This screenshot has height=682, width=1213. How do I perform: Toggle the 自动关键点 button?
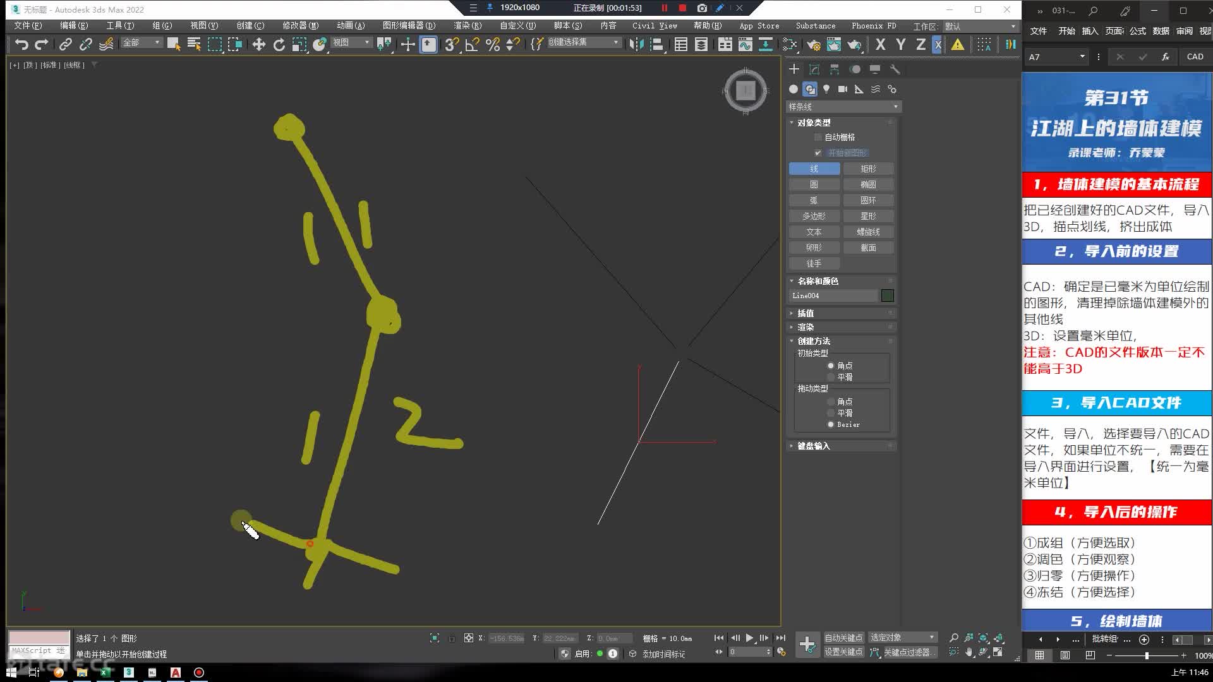(843, 638)
